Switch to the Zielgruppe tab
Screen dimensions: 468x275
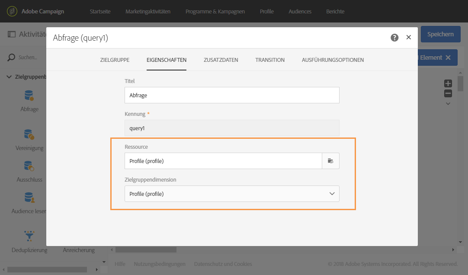[x=115, y=60]
